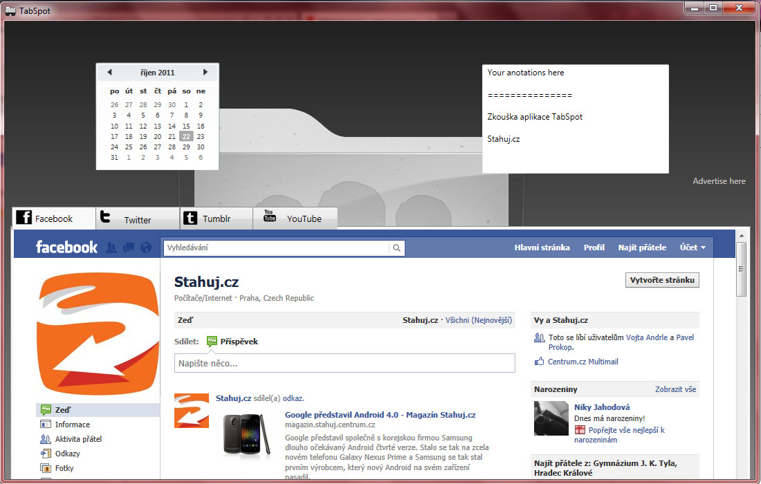Open Google představil Android 4.0 article link

tap(380, 415)
